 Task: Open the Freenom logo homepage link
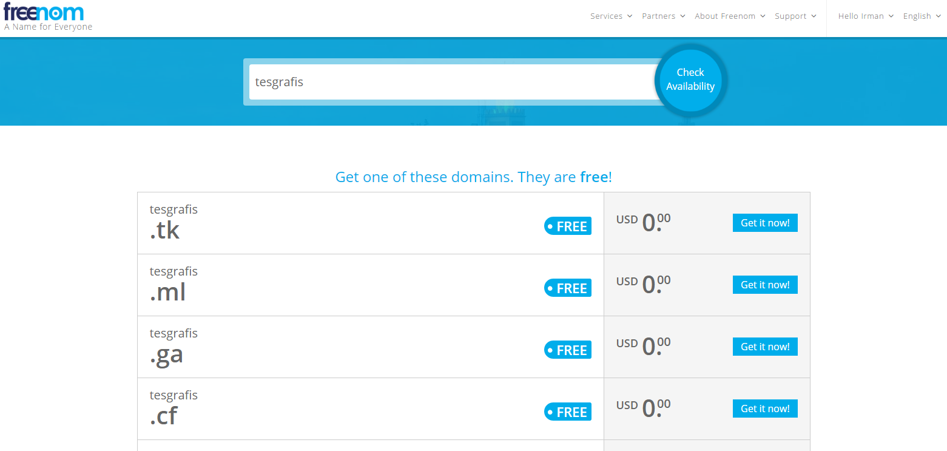44,12
